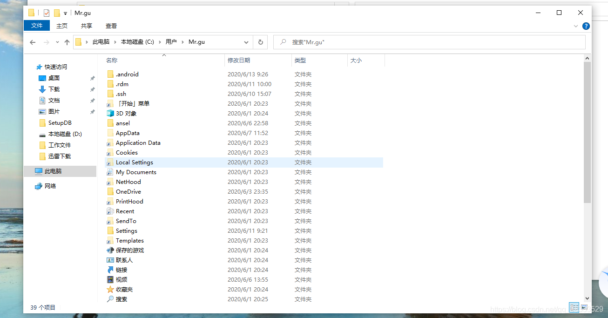The height and width of the screenshot is (318, 608).
Task: Open the 文件 menu tab
Action: coord(37,26)
